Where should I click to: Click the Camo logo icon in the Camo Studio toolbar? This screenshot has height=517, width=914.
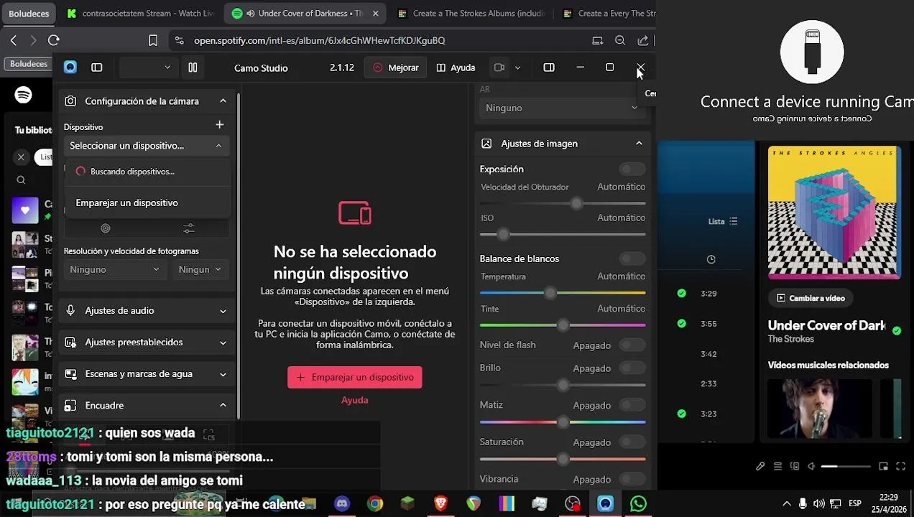point(70,67)
